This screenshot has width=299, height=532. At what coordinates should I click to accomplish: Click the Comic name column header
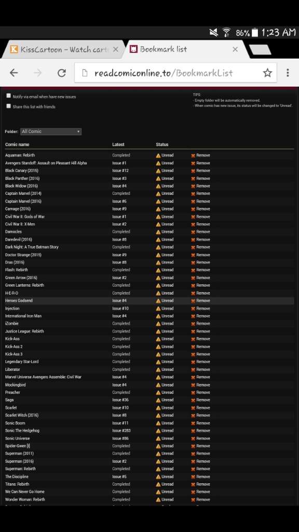tap(17, 144)
